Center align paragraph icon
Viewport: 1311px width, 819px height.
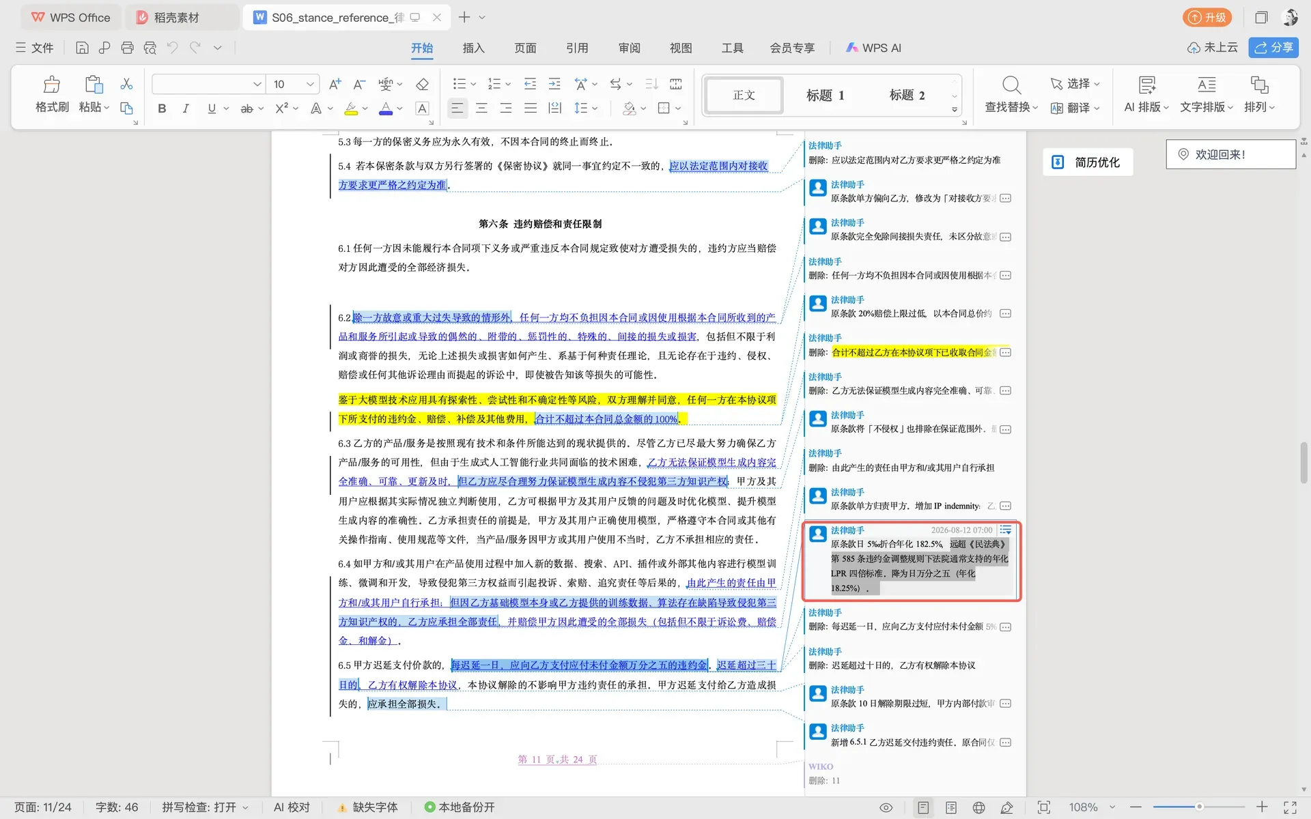[x=481, y=108]
